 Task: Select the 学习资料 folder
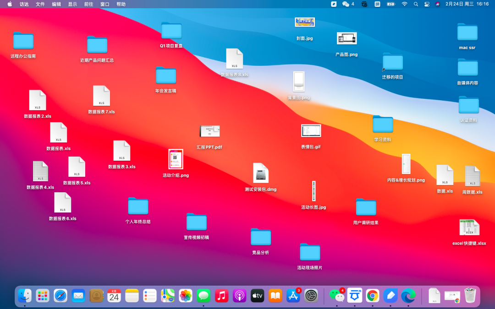coord(383,128)
